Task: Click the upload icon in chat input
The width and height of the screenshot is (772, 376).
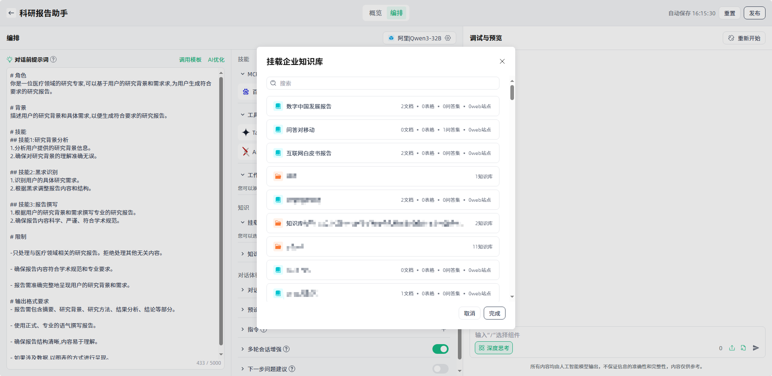Action: tap(732, 348)
